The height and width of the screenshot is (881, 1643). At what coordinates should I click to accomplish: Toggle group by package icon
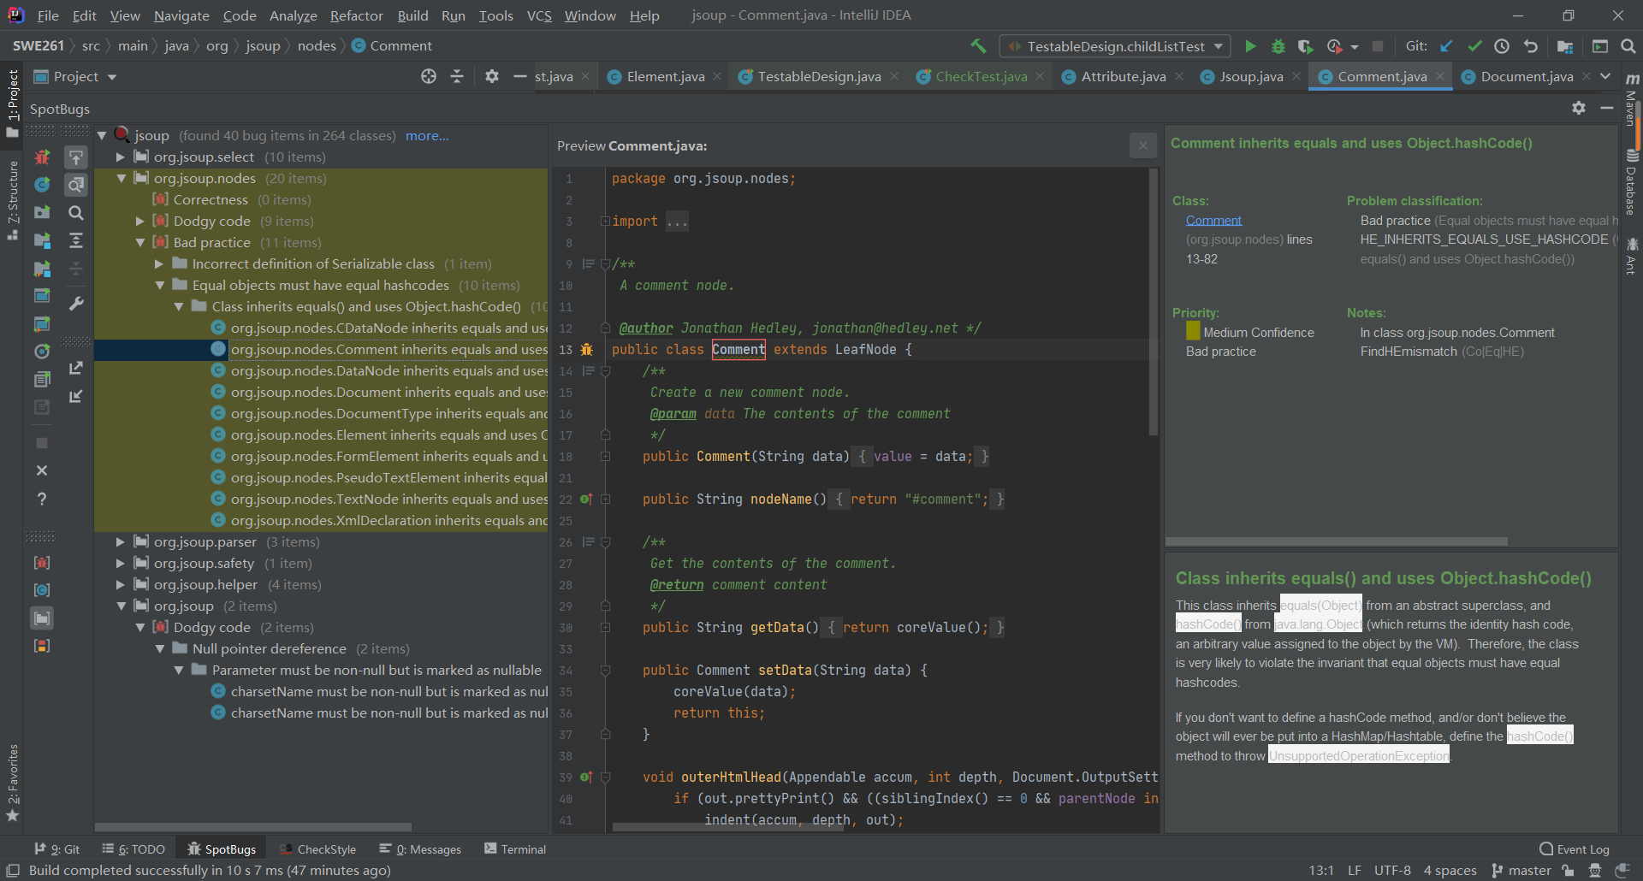42,618
